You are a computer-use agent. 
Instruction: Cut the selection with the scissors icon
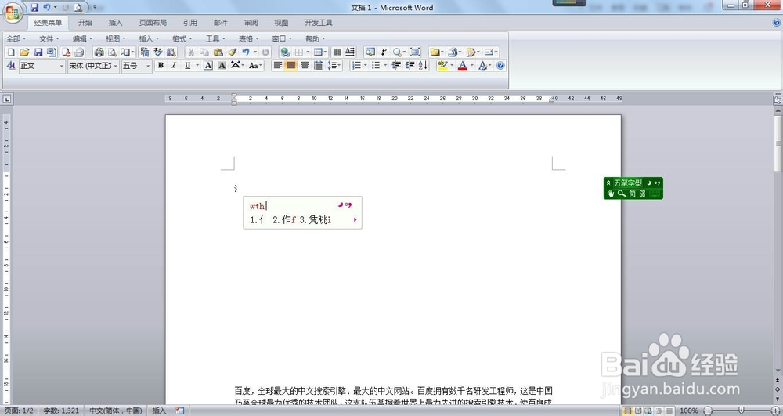pos(191,52)
